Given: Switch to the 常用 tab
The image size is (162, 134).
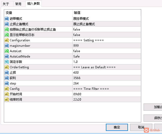Looking at the screenshot, I should click(x=19, y=4).
